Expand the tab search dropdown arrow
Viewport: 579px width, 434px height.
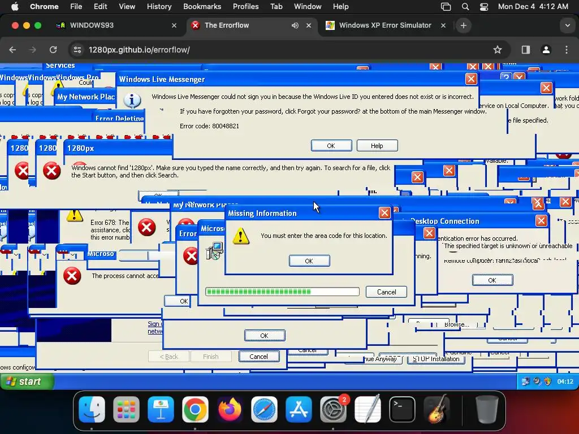coord(567,25)
